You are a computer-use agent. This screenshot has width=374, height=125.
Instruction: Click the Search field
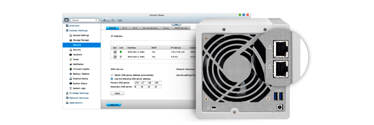[85, 20]
